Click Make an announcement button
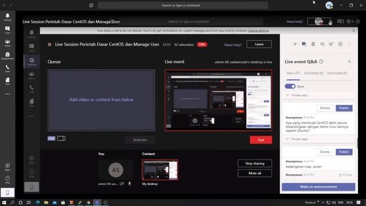The width and height of the screenshot is (366, 206). [x=319, y=187]
